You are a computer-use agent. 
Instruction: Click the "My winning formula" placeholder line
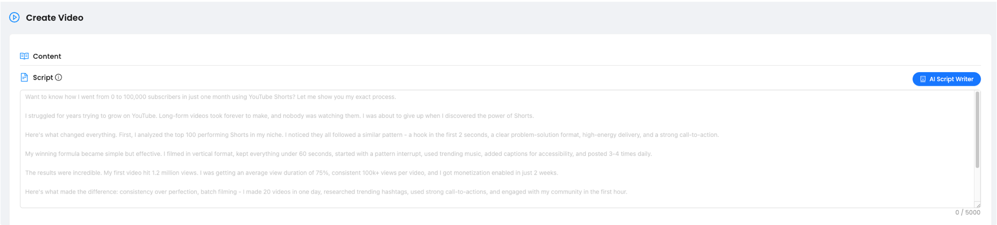coord(338,154)
